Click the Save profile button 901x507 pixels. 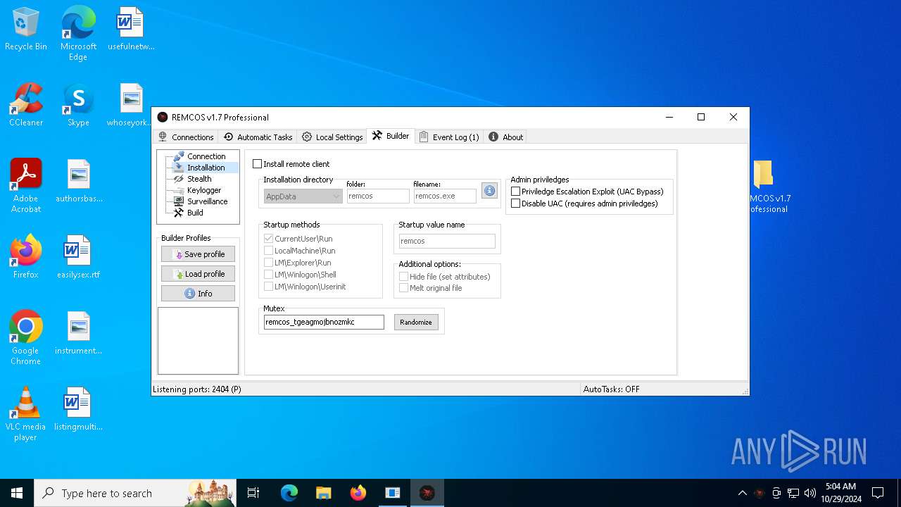click(x=198, y=254)
